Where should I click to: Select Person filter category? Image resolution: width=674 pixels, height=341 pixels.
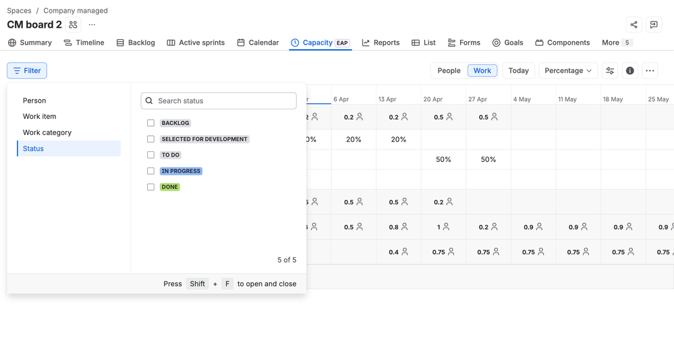pyautogui.click(x=69, y=101)
